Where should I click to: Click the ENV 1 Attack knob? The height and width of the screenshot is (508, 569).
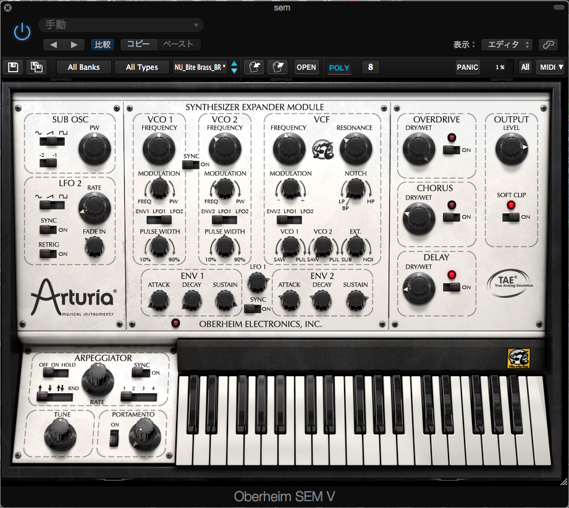pyautogui.click(x=159, y=301)
